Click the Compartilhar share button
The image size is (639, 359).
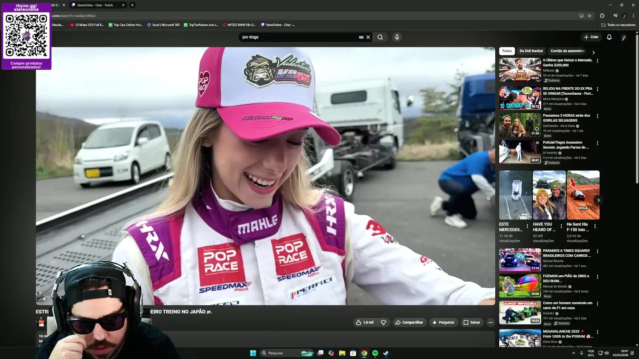[x=409, y=323]
